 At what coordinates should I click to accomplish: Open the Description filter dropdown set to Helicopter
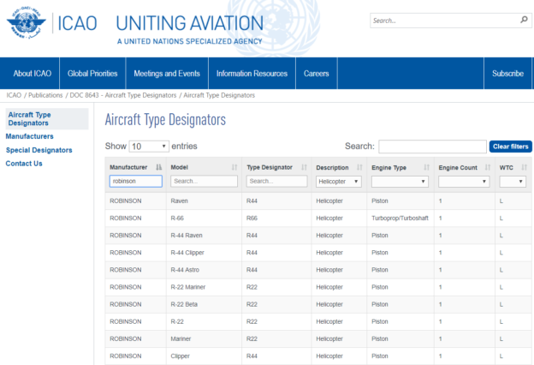339,182
